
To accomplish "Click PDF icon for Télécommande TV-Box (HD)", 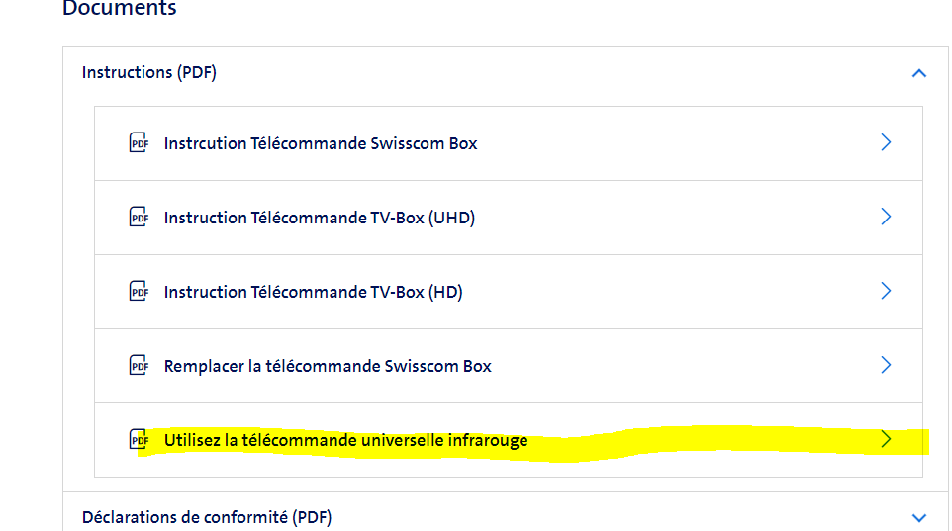I will coord(140,292).
